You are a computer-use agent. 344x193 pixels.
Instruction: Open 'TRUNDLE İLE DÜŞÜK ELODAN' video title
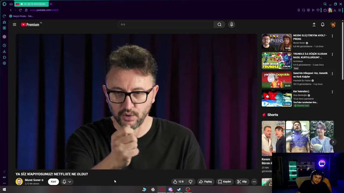310,55
